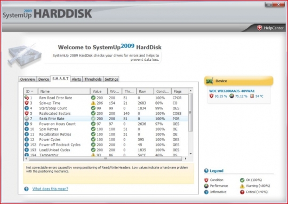Select the Power-on Hours Count row name
The width and height of the screenshot is (288, 204).
[x=57, y=124]
